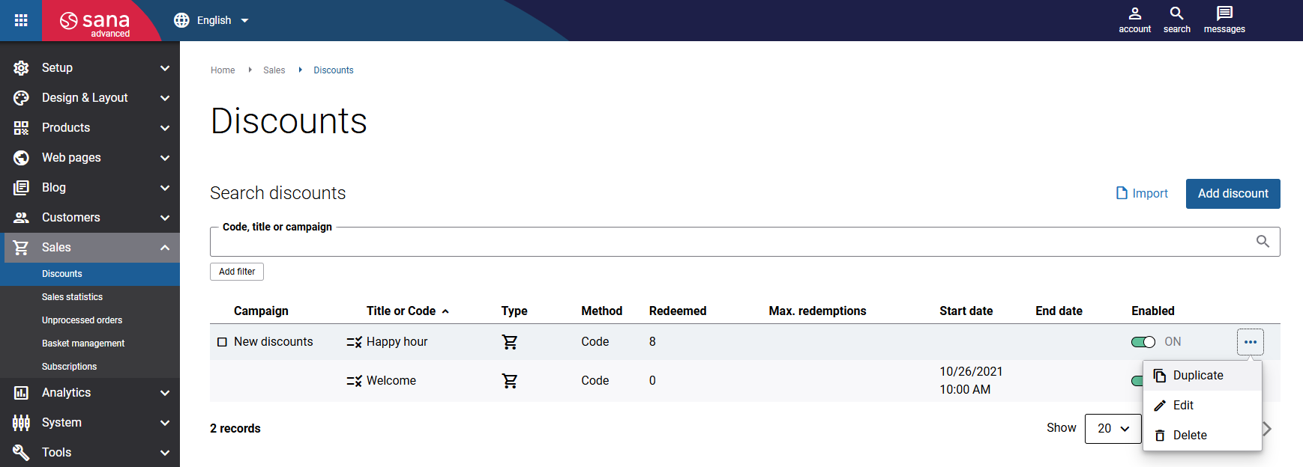Click the magnifier icon in search field

[x=1263, y=241]
